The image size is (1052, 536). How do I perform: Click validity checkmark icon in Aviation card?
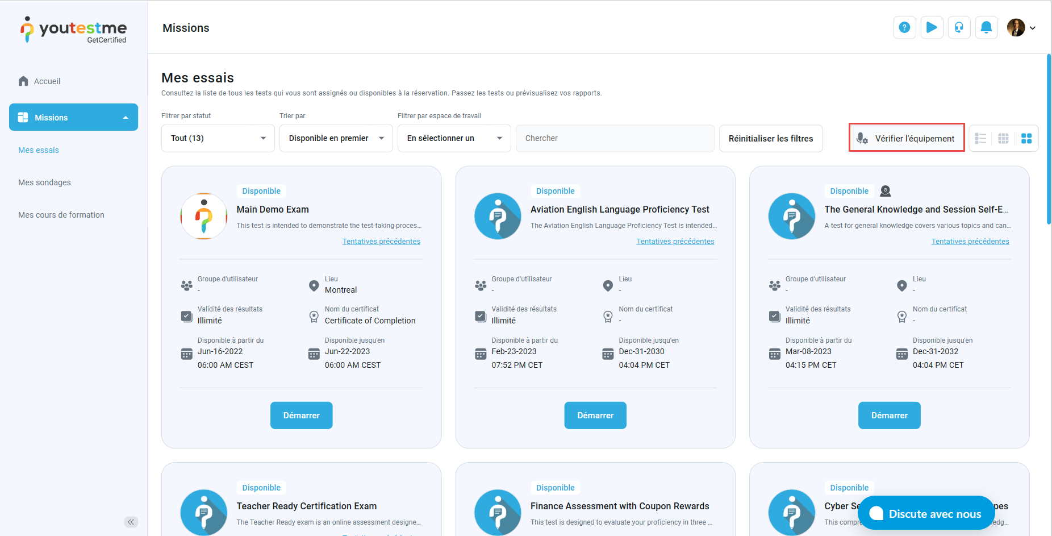[x=481, y=317]
